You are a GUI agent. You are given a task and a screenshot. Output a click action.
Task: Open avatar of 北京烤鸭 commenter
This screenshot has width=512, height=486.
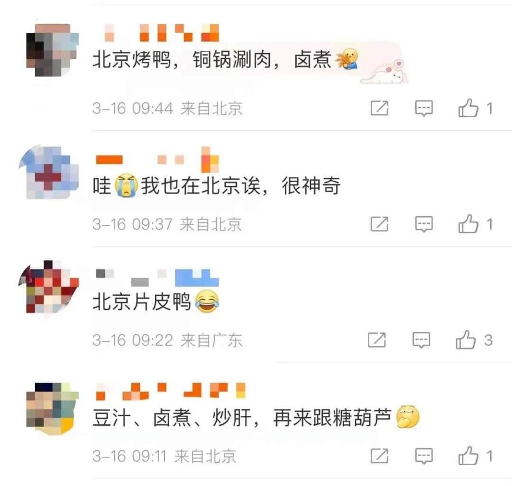point(52,50)
